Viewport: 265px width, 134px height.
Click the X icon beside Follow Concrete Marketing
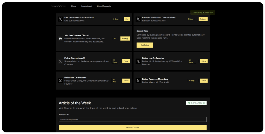pos(138,81)
